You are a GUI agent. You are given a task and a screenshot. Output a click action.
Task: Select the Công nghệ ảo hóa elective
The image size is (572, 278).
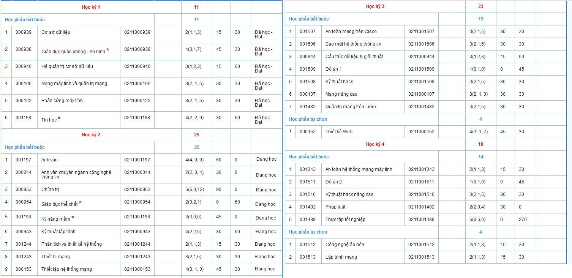344,245
